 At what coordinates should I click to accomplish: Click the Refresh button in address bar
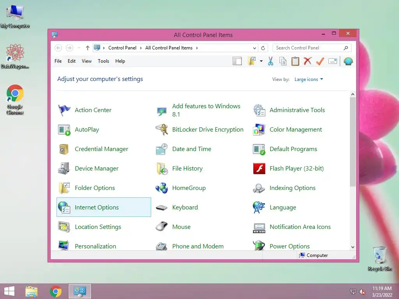coord(263,48)
